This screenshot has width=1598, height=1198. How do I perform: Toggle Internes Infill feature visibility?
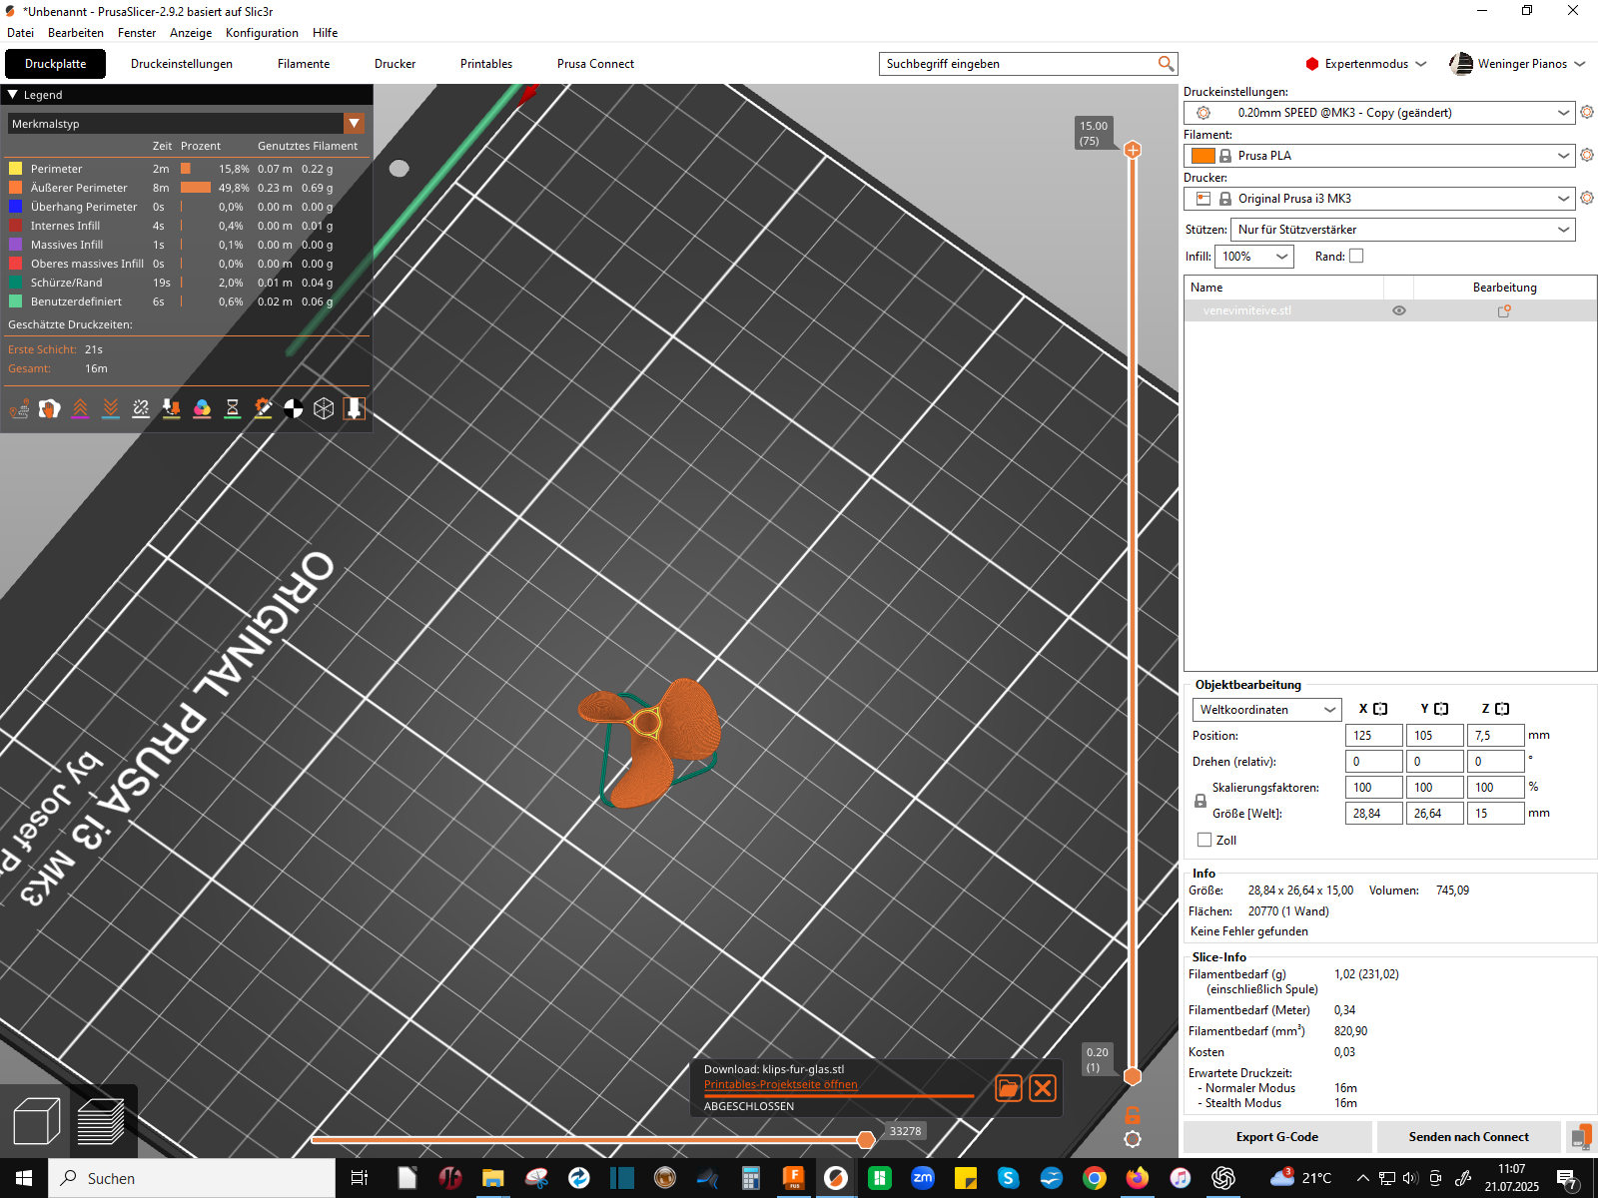click(16, 226)
